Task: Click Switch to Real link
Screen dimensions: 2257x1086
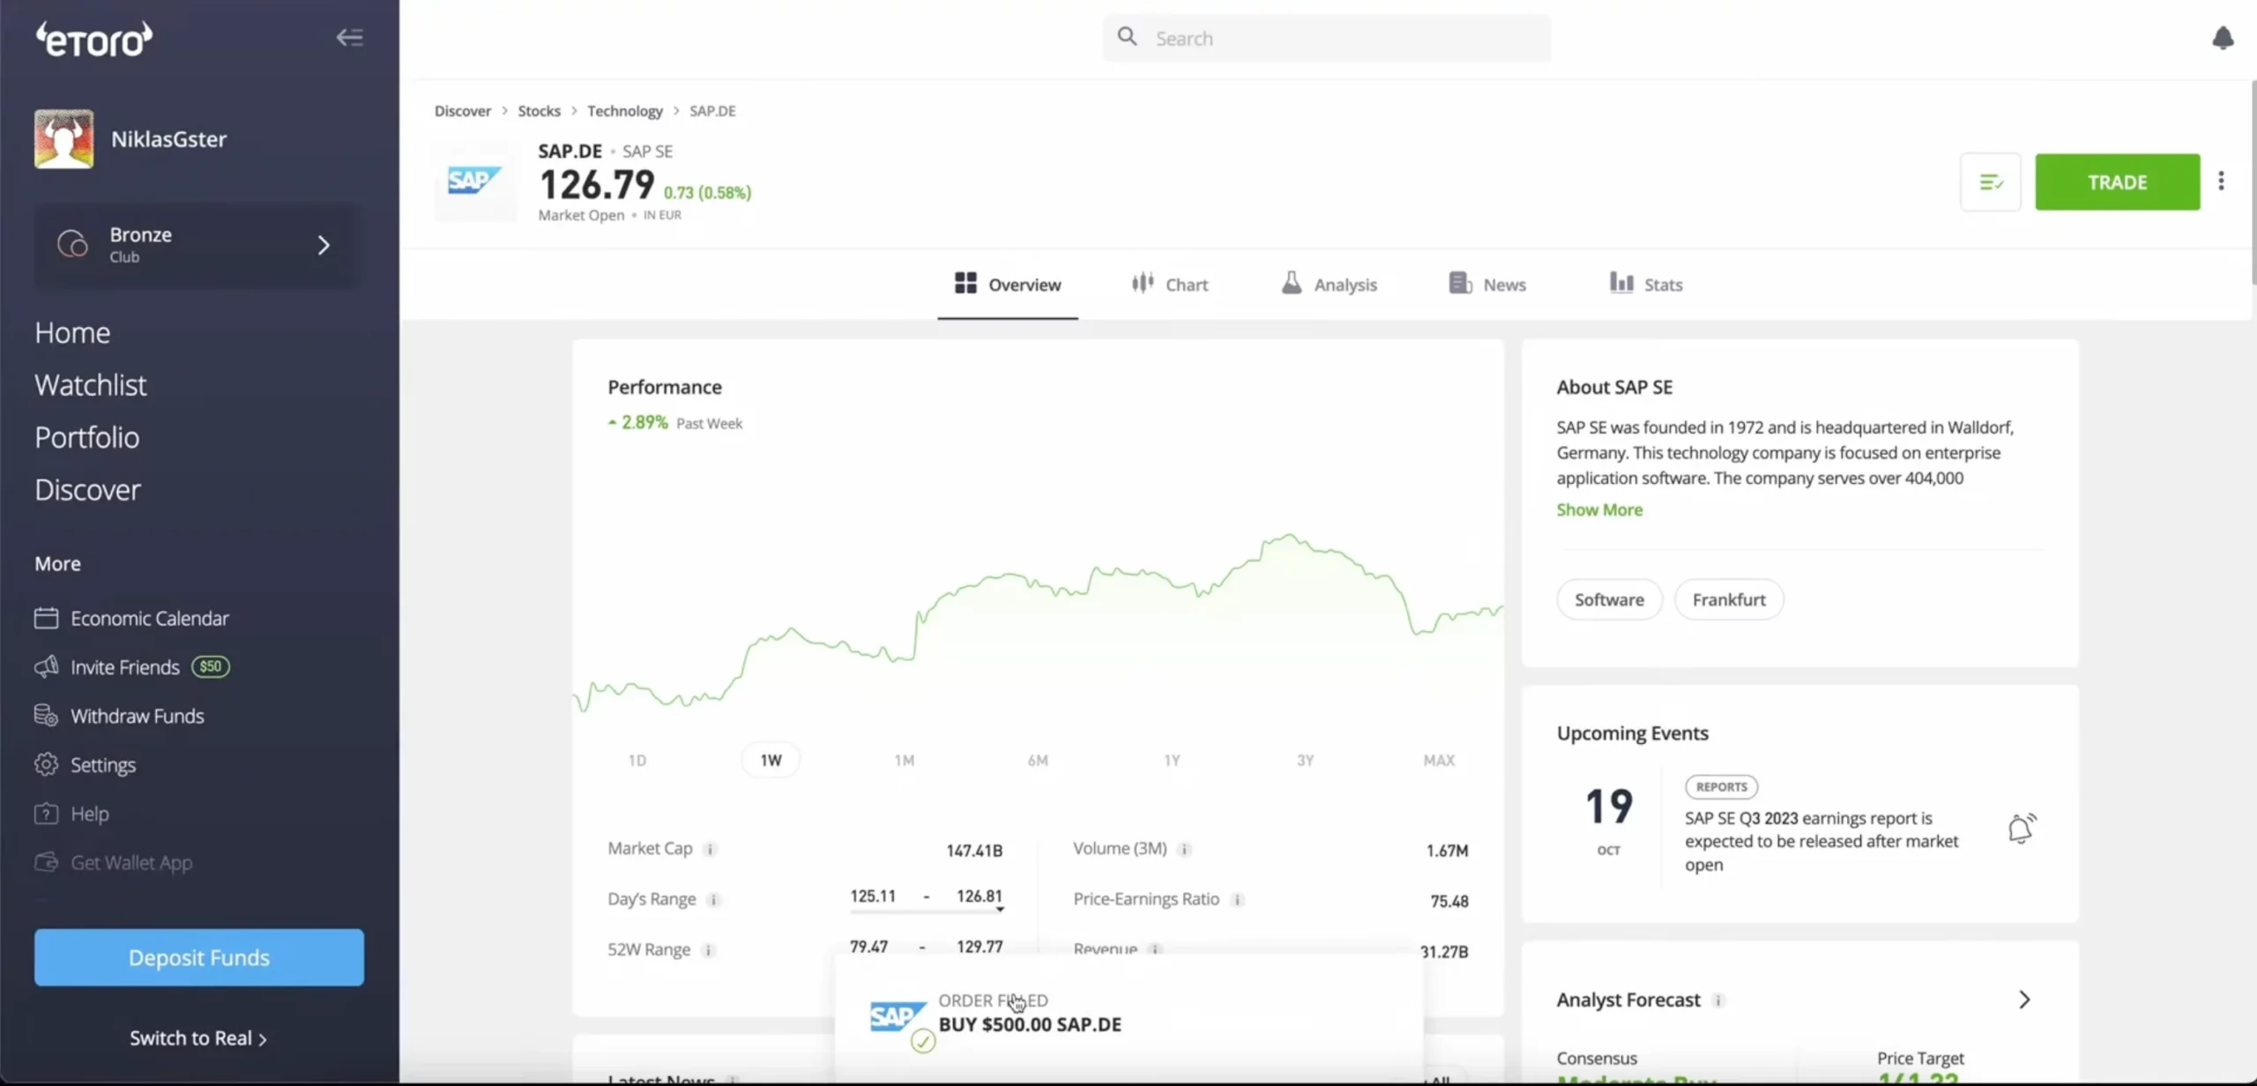Action: tap(198, 1038)
